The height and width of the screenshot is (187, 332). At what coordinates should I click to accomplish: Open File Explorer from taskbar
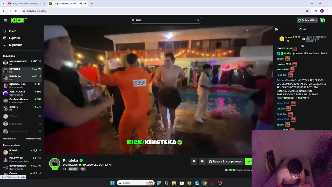point(174,183)
